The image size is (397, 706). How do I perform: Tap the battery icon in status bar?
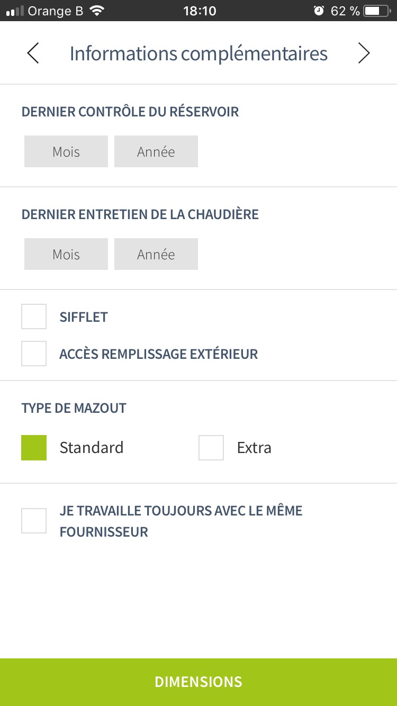coord(376,11)
